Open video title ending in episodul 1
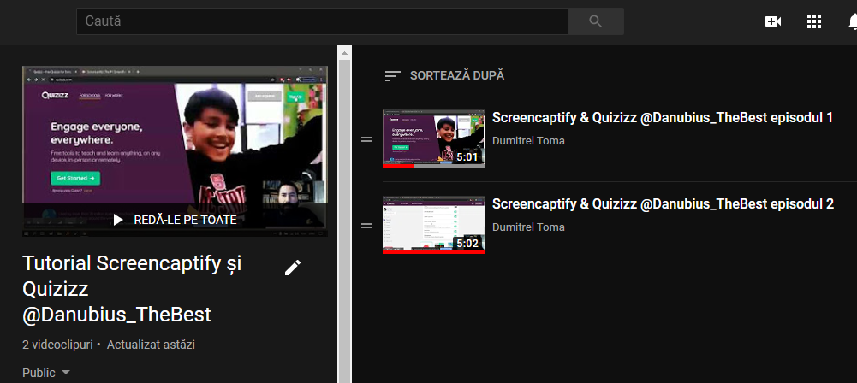This screenshot has width=857, height=383. point(662,118)
